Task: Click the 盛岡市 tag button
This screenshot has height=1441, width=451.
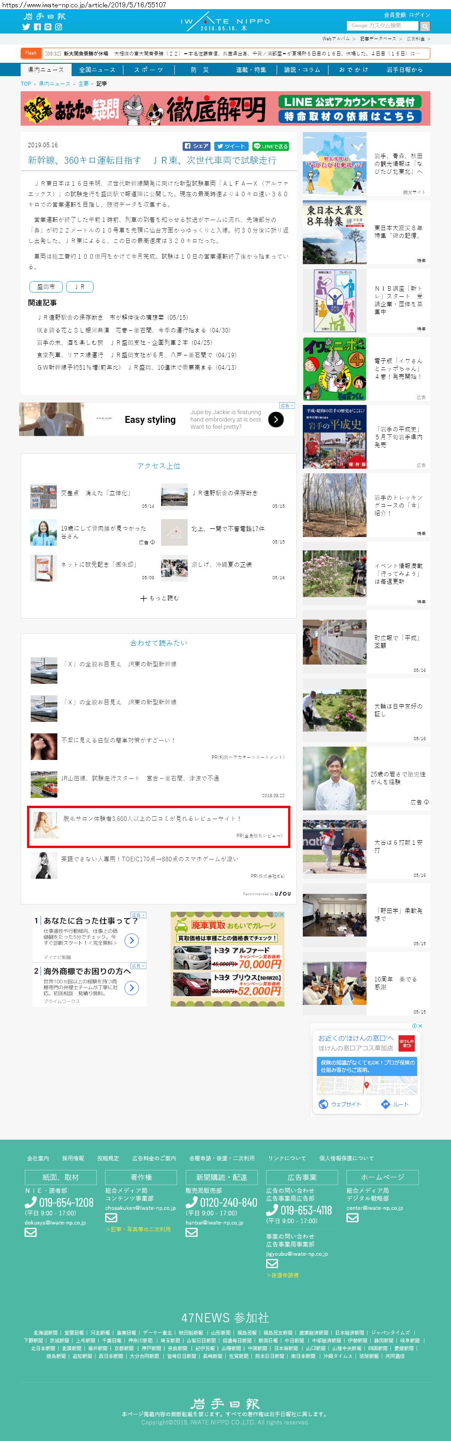Action: tap(46, 286)
